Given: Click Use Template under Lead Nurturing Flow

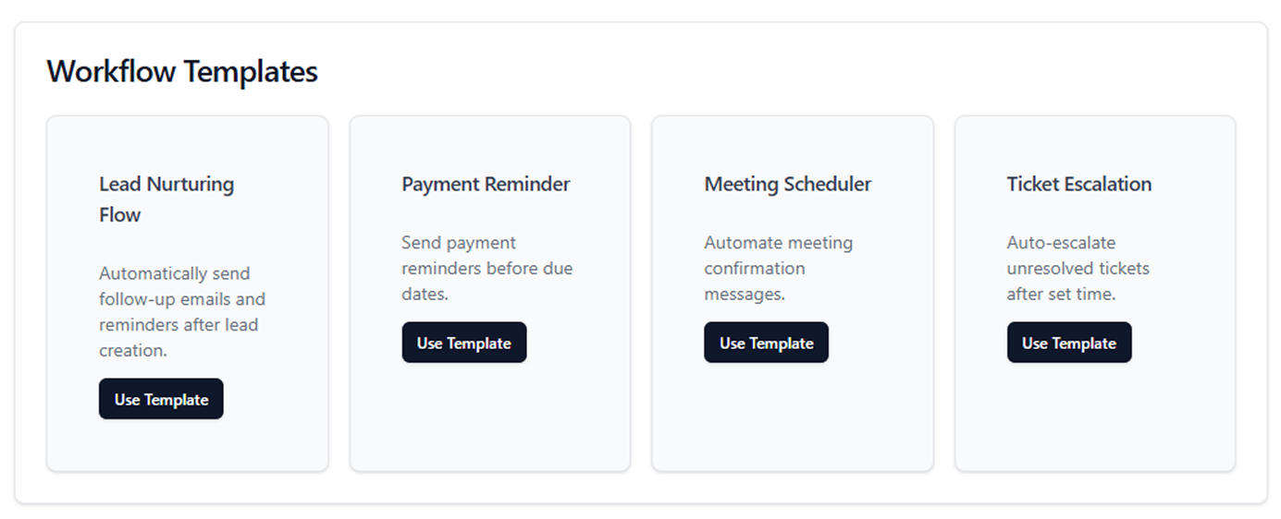Looking at the screenshot, I should click(x=161, y=399).
